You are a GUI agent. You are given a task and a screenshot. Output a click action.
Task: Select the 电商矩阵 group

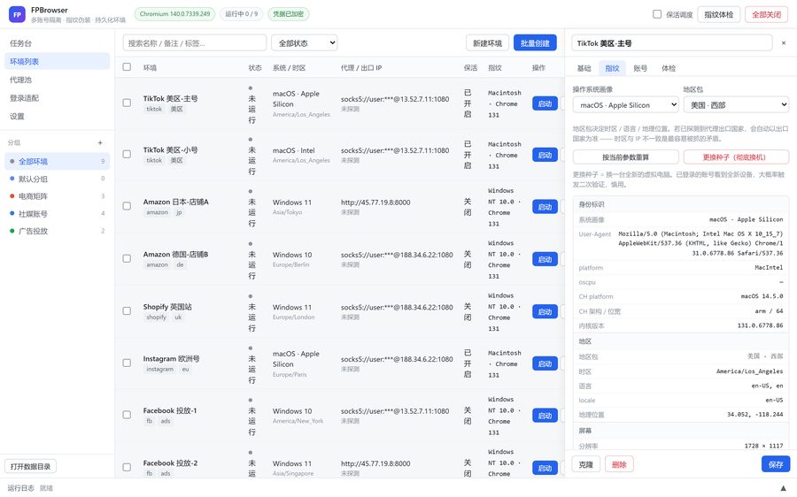[57, 196]
